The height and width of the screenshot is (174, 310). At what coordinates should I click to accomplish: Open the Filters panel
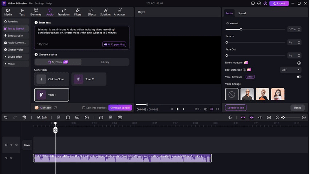[78, 12]
